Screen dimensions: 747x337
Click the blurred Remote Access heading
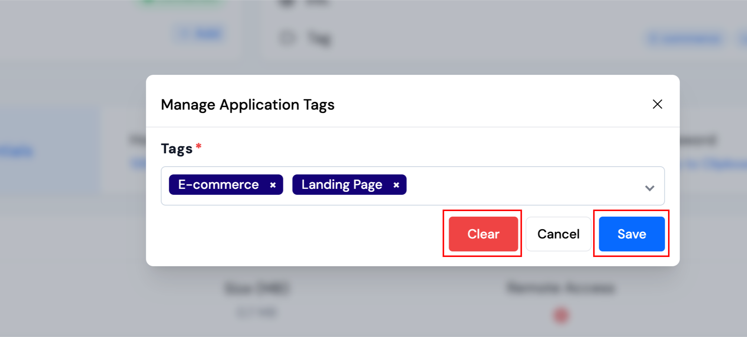[561, 288]
